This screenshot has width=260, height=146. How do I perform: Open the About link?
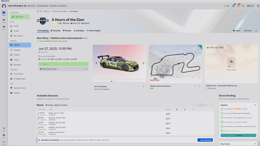(x=237, y=31)
